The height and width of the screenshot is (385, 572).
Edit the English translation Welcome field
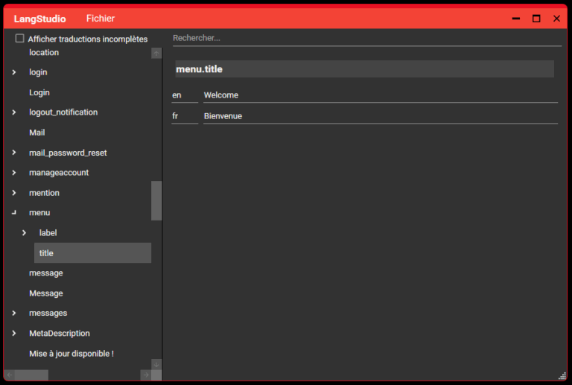point(380,95)
